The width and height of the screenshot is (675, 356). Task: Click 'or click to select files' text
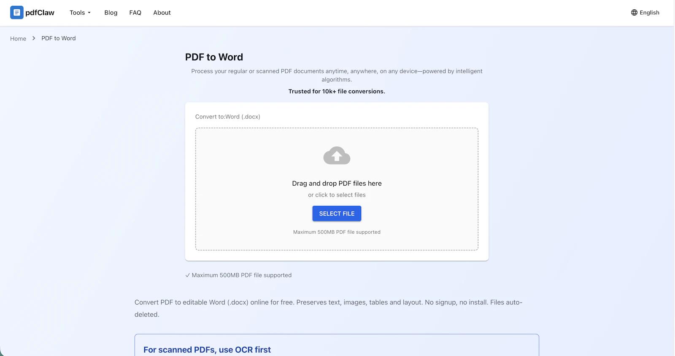coord(337,195)
